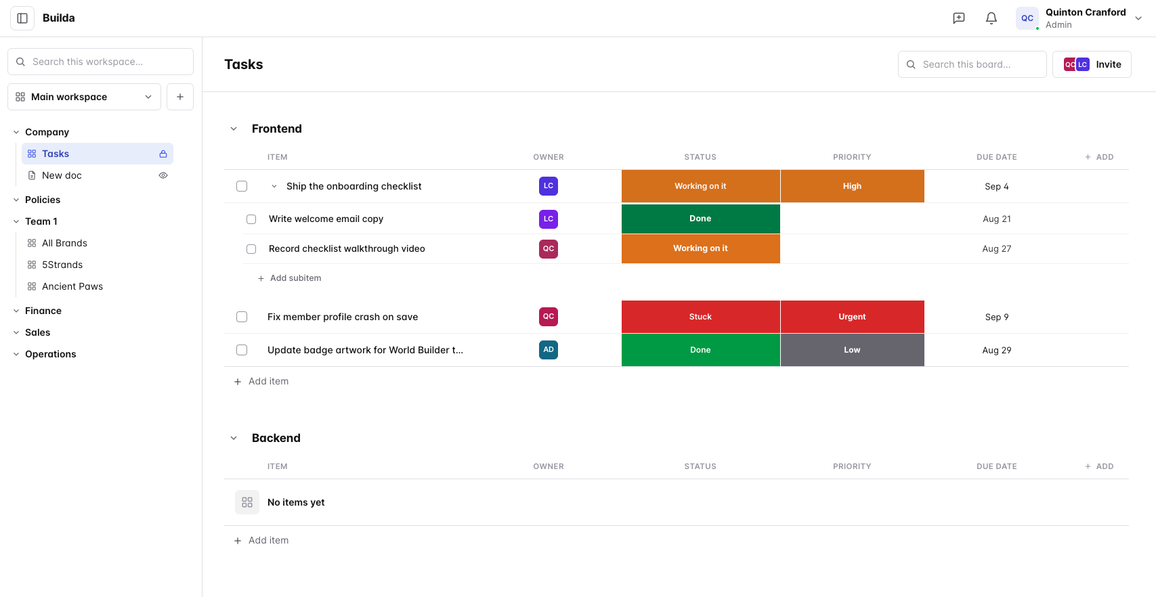Collapse the Backend group

[x=234, y=438]
